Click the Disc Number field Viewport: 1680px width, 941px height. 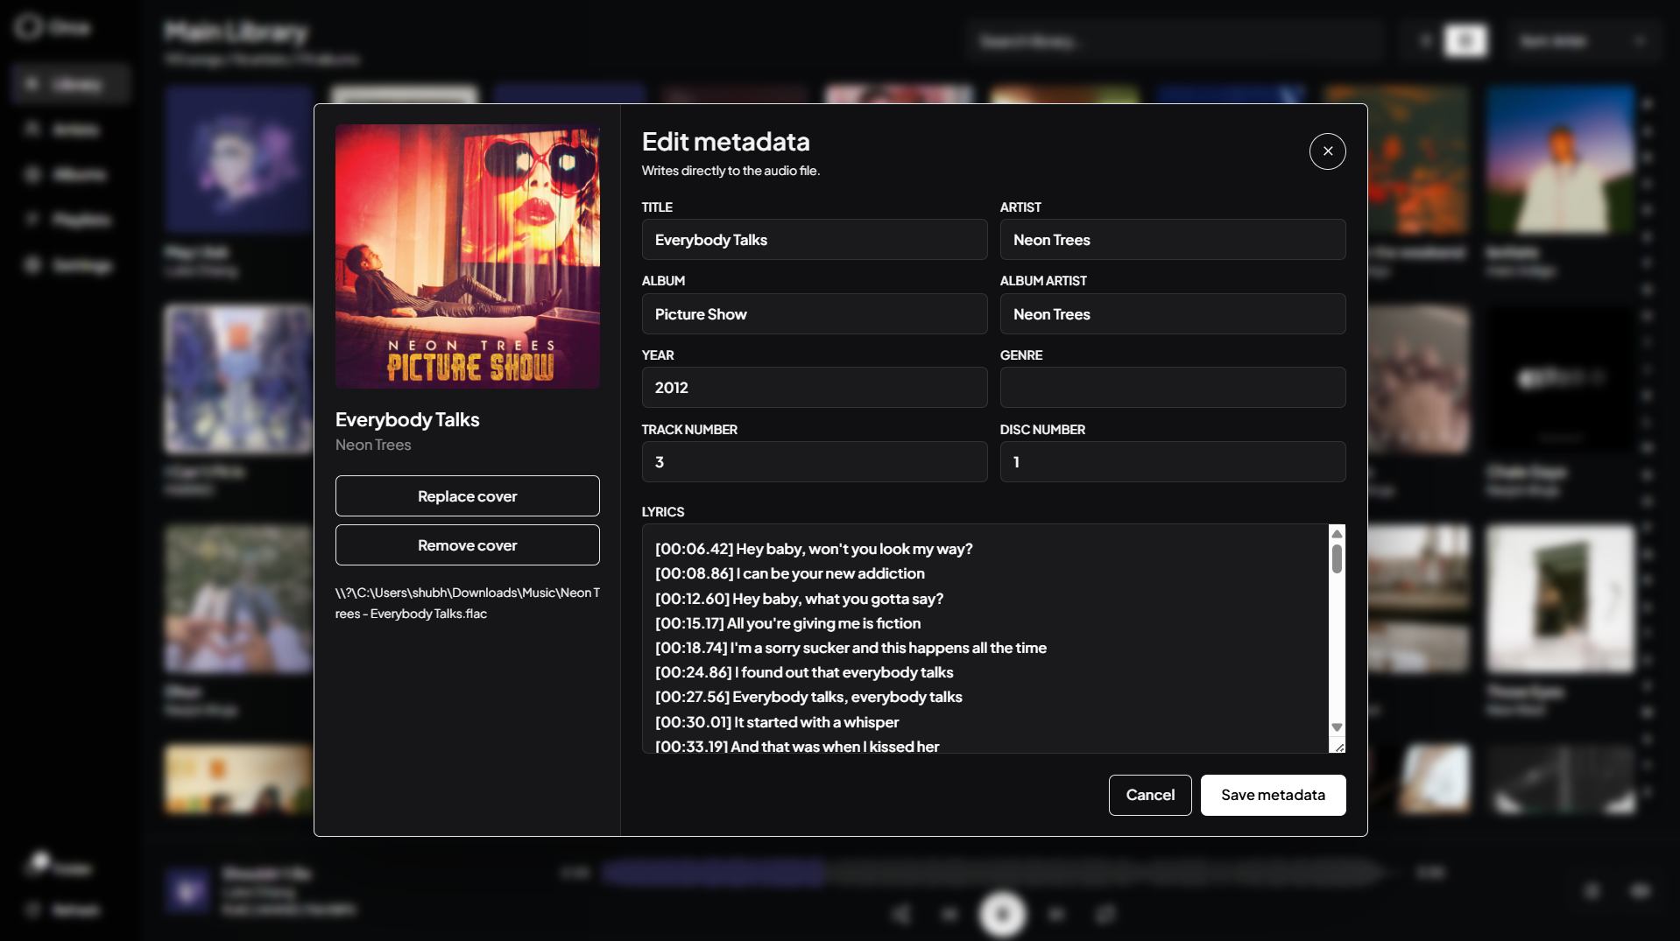pyautogui.click(x=1172, y=462)
